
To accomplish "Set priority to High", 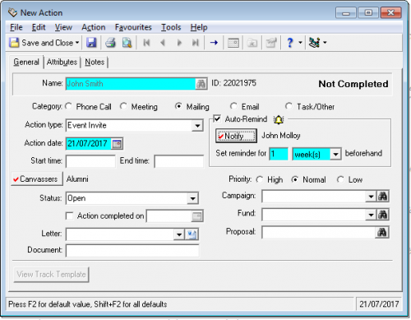I will tap(260, 179).
